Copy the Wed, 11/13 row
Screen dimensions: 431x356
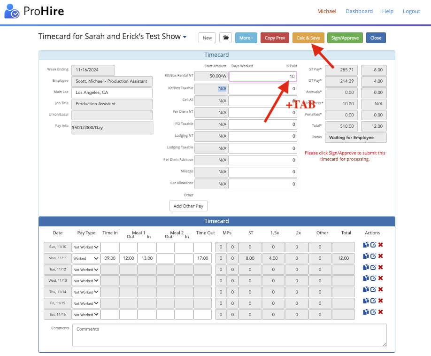coord(366,278)
